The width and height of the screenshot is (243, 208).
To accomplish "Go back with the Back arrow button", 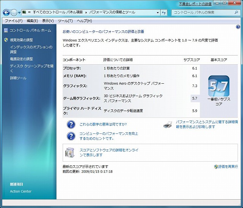I will pos(6,13).
